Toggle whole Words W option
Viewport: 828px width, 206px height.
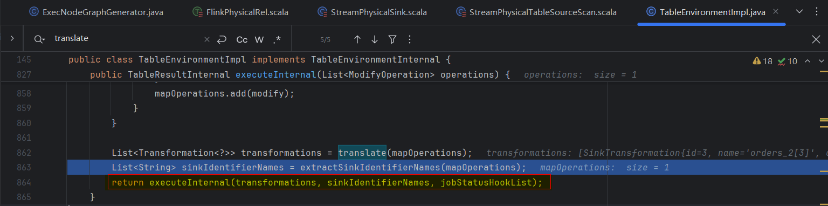coord(259,39)
